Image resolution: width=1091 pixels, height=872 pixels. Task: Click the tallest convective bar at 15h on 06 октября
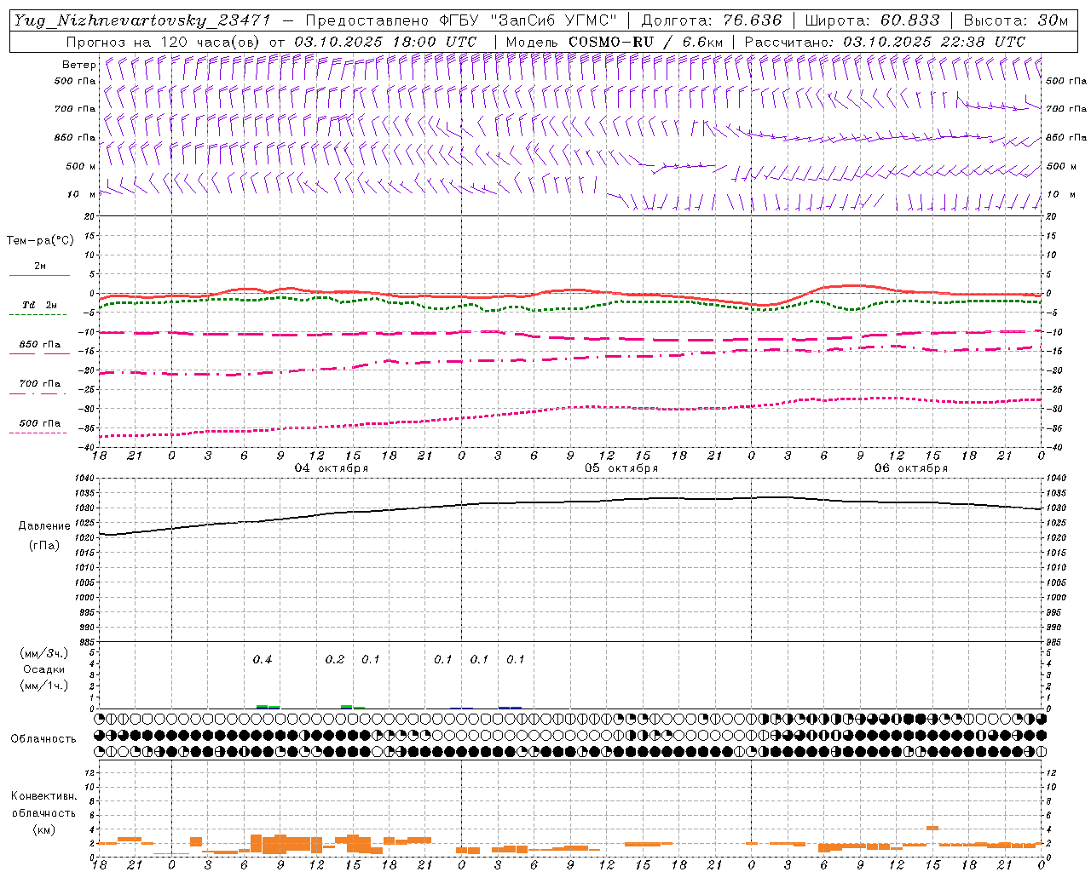(932, 828)
